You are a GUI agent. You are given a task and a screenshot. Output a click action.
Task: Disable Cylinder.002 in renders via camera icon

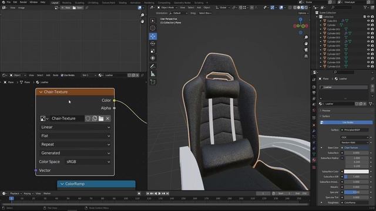(x=372, y=33)
